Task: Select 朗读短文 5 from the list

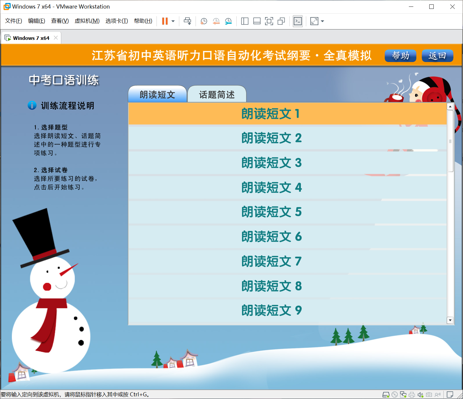Action: (x=271, y=212)
